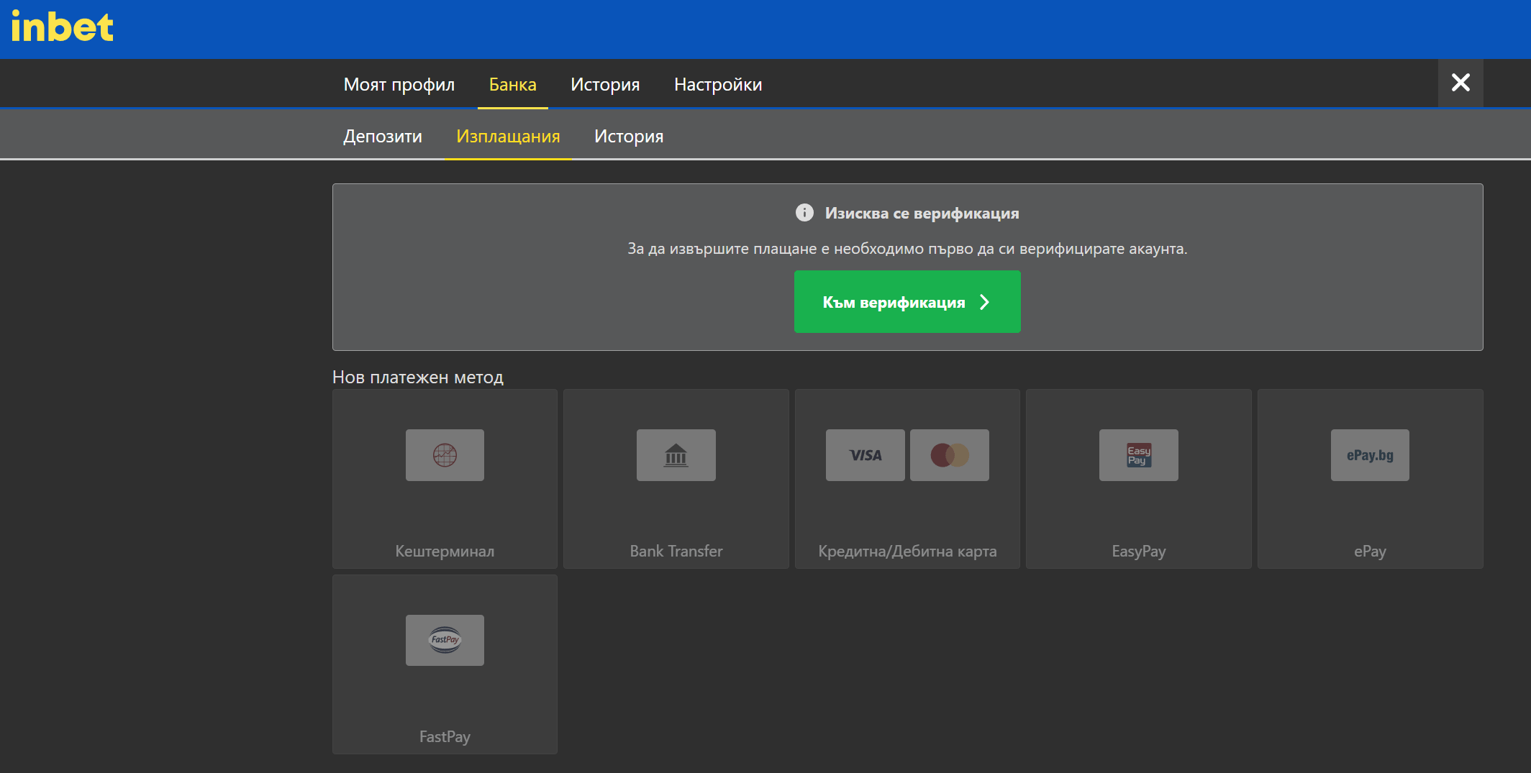This screenshot has width=1531, height=773.
Task: Go to the Депозити sub-tab
Action: (383, 136)
